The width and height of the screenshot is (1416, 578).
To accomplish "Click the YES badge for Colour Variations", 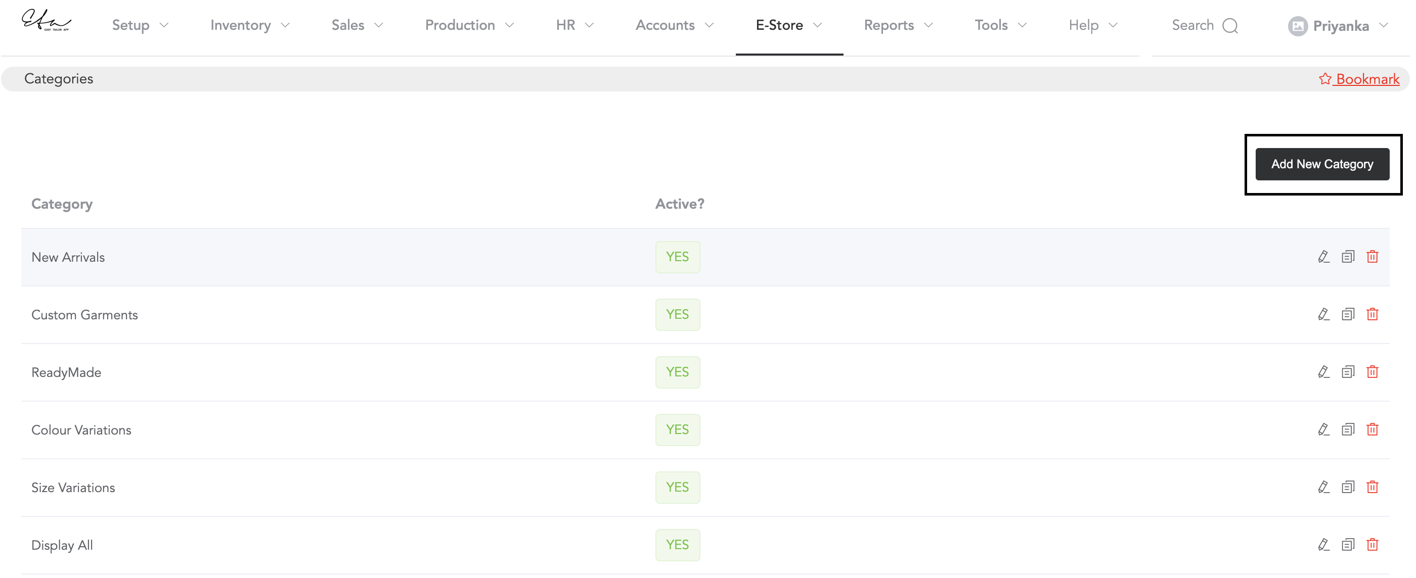I will click(677, 429).
